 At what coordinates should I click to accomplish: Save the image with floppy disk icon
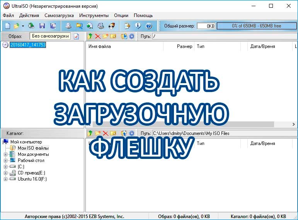pos(42,26)
